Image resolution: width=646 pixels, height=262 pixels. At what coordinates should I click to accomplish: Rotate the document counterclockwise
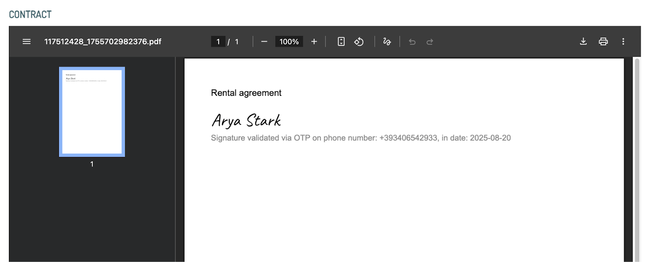pos(359,41)
